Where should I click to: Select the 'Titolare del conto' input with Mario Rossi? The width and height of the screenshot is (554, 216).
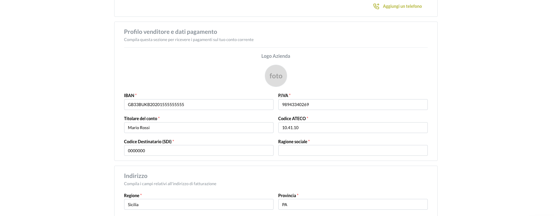point(198,128)
